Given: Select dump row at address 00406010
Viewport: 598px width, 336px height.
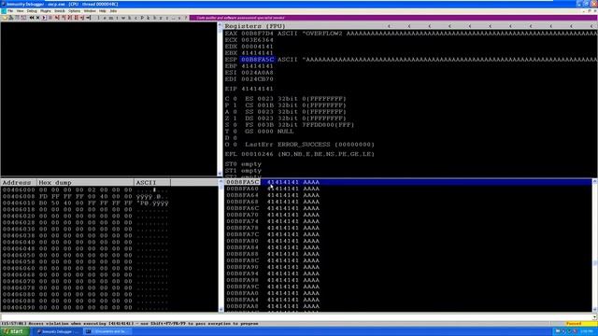Looking at the screenshot, I should [x=85, y=203].
